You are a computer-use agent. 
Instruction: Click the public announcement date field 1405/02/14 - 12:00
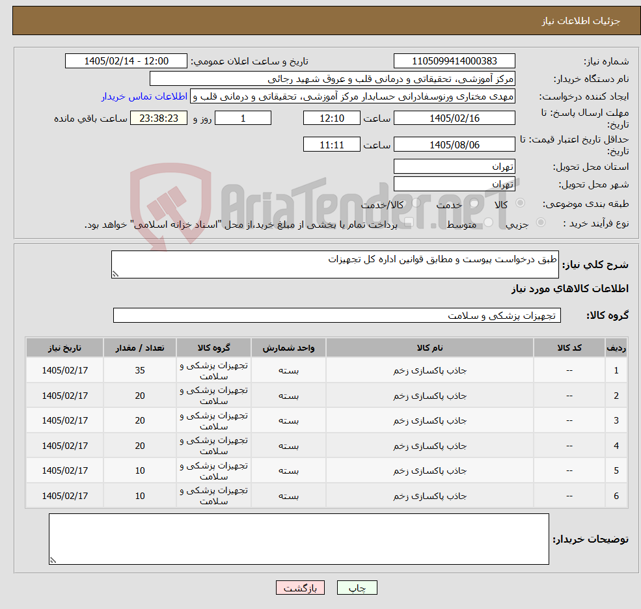(126, 61)
